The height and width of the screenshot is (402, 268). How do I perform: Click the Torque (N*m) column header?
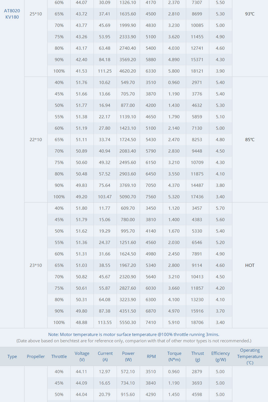click(174, 356)
